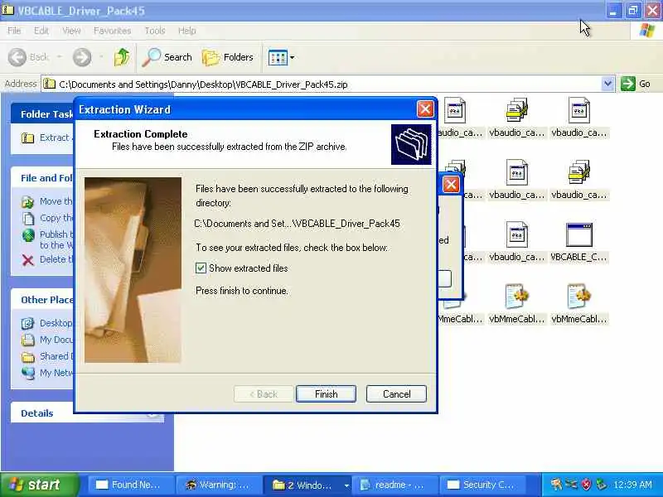Click into the Address bar path field
This screenshot has height=497, width=663.
322,84
